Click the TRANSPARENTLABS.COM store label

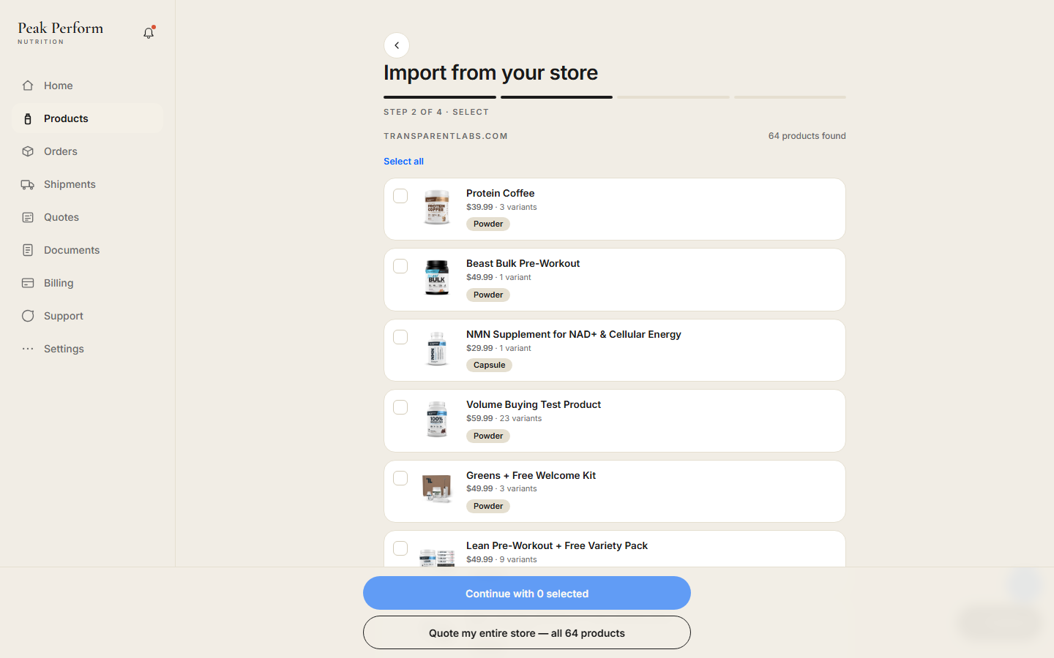446,136
